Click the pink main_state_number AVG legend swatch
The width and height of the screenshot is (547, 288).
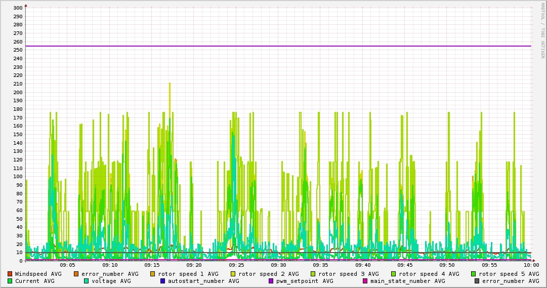pos(365,281)
